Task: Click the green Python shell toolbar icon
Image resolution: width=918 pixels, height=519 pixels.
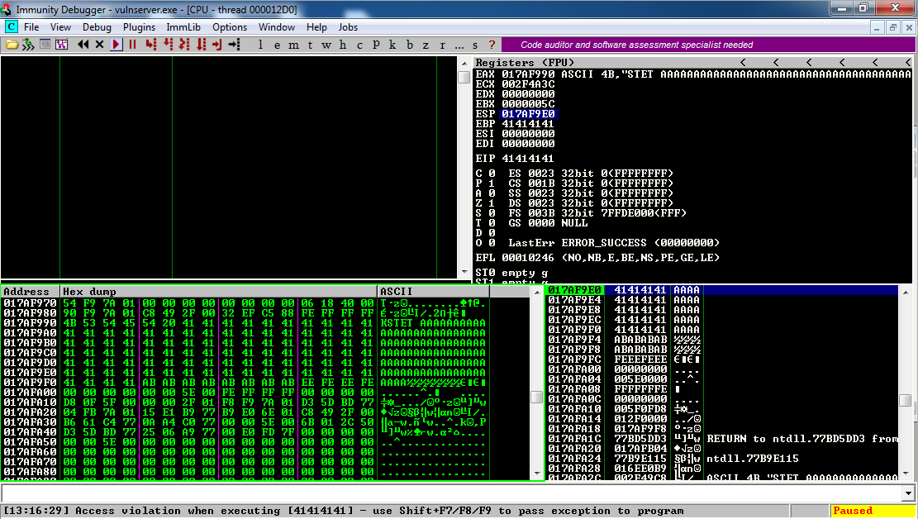Action: [x=28, y=45]
